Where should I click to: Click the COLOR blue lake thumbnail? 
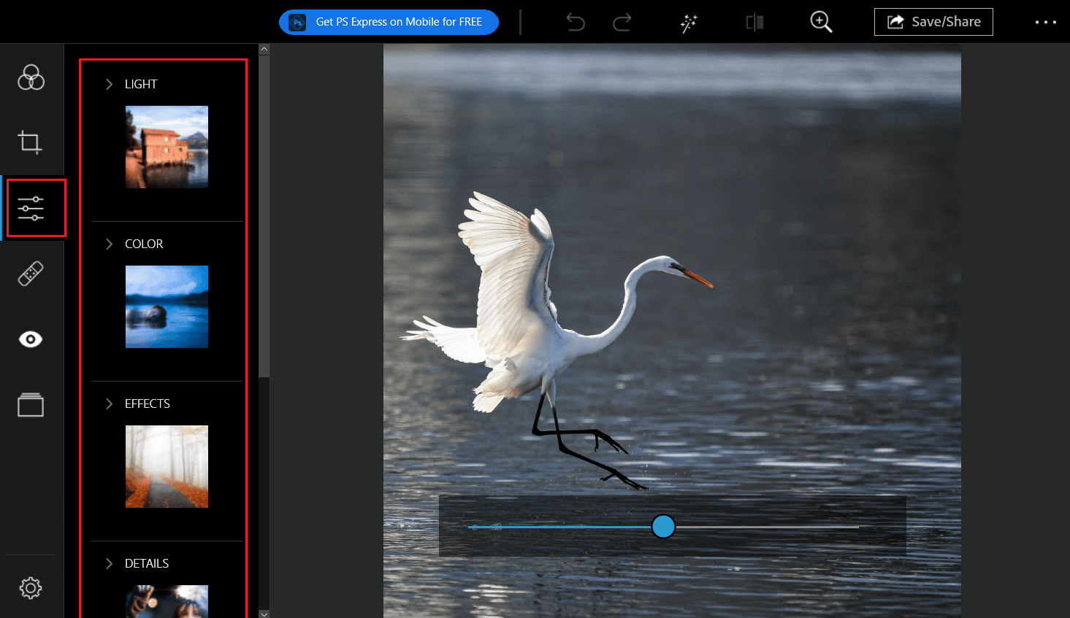[x=167, y=306]
